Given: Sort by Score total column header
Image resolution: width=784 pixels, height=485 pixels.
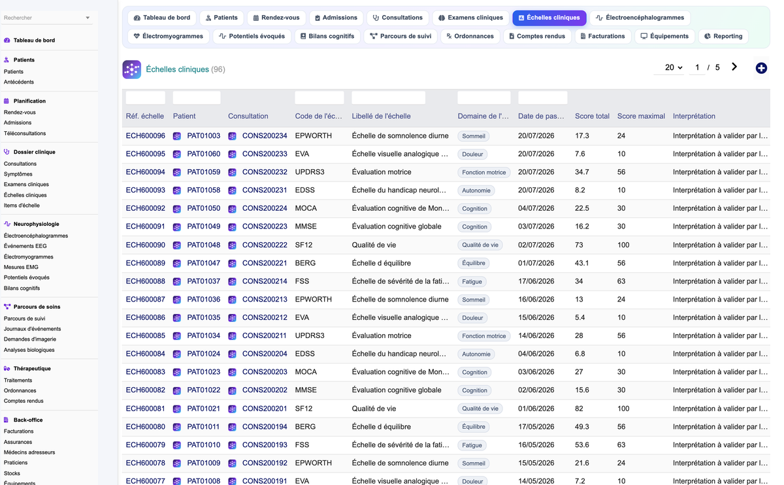Looking at the screenshot, I should point(592,116).
